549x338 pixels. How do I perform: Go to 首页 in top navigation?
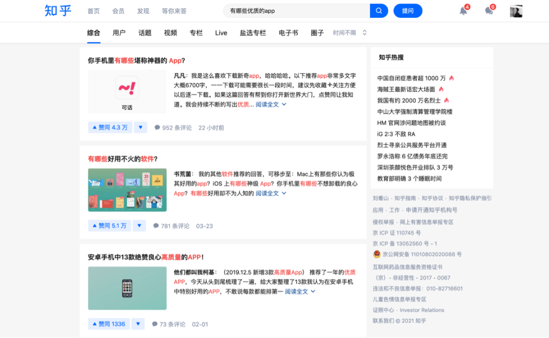(94, 11)
